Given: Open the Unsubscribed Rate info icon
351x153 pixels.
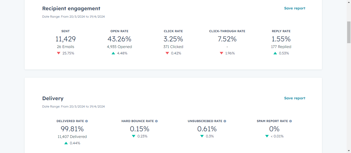Looking at the screenshot, I should tap(225, 121).
